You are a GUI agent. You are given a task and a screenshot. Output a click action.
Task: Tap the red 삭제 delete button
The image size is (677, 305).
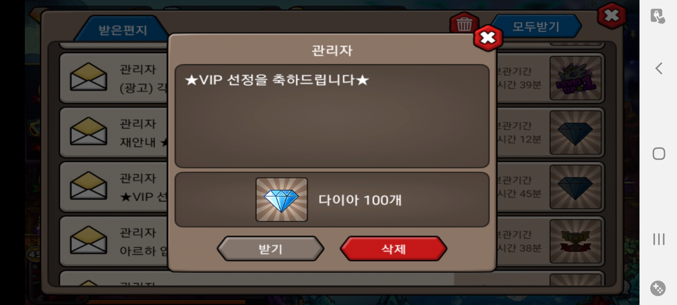(394, 249)
